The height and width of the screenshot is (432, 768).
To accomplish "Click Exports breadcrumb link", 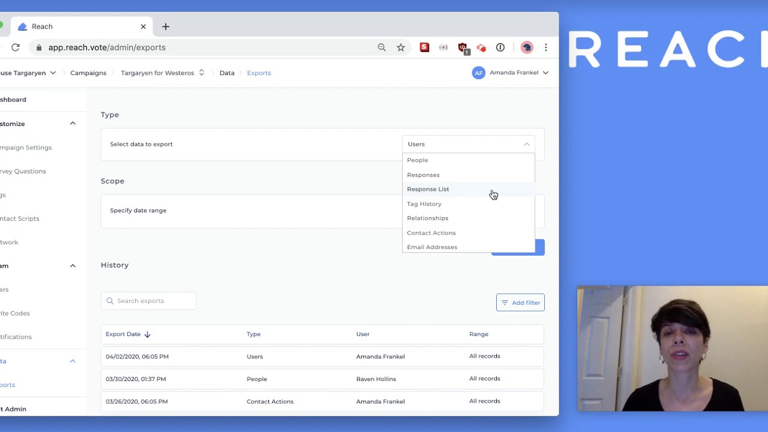I will [259, 73].
